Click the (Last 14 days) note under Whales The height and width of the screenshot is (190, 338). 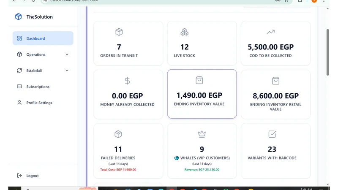tap(202, 164)
